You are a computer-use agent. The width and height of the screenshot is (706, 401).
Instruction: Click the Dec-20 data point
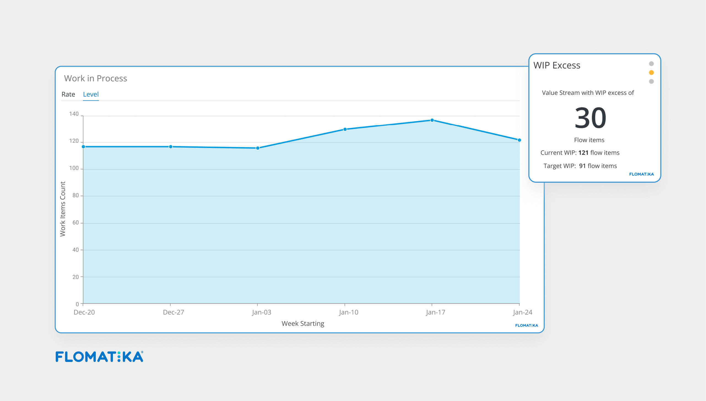click(83, 147)
